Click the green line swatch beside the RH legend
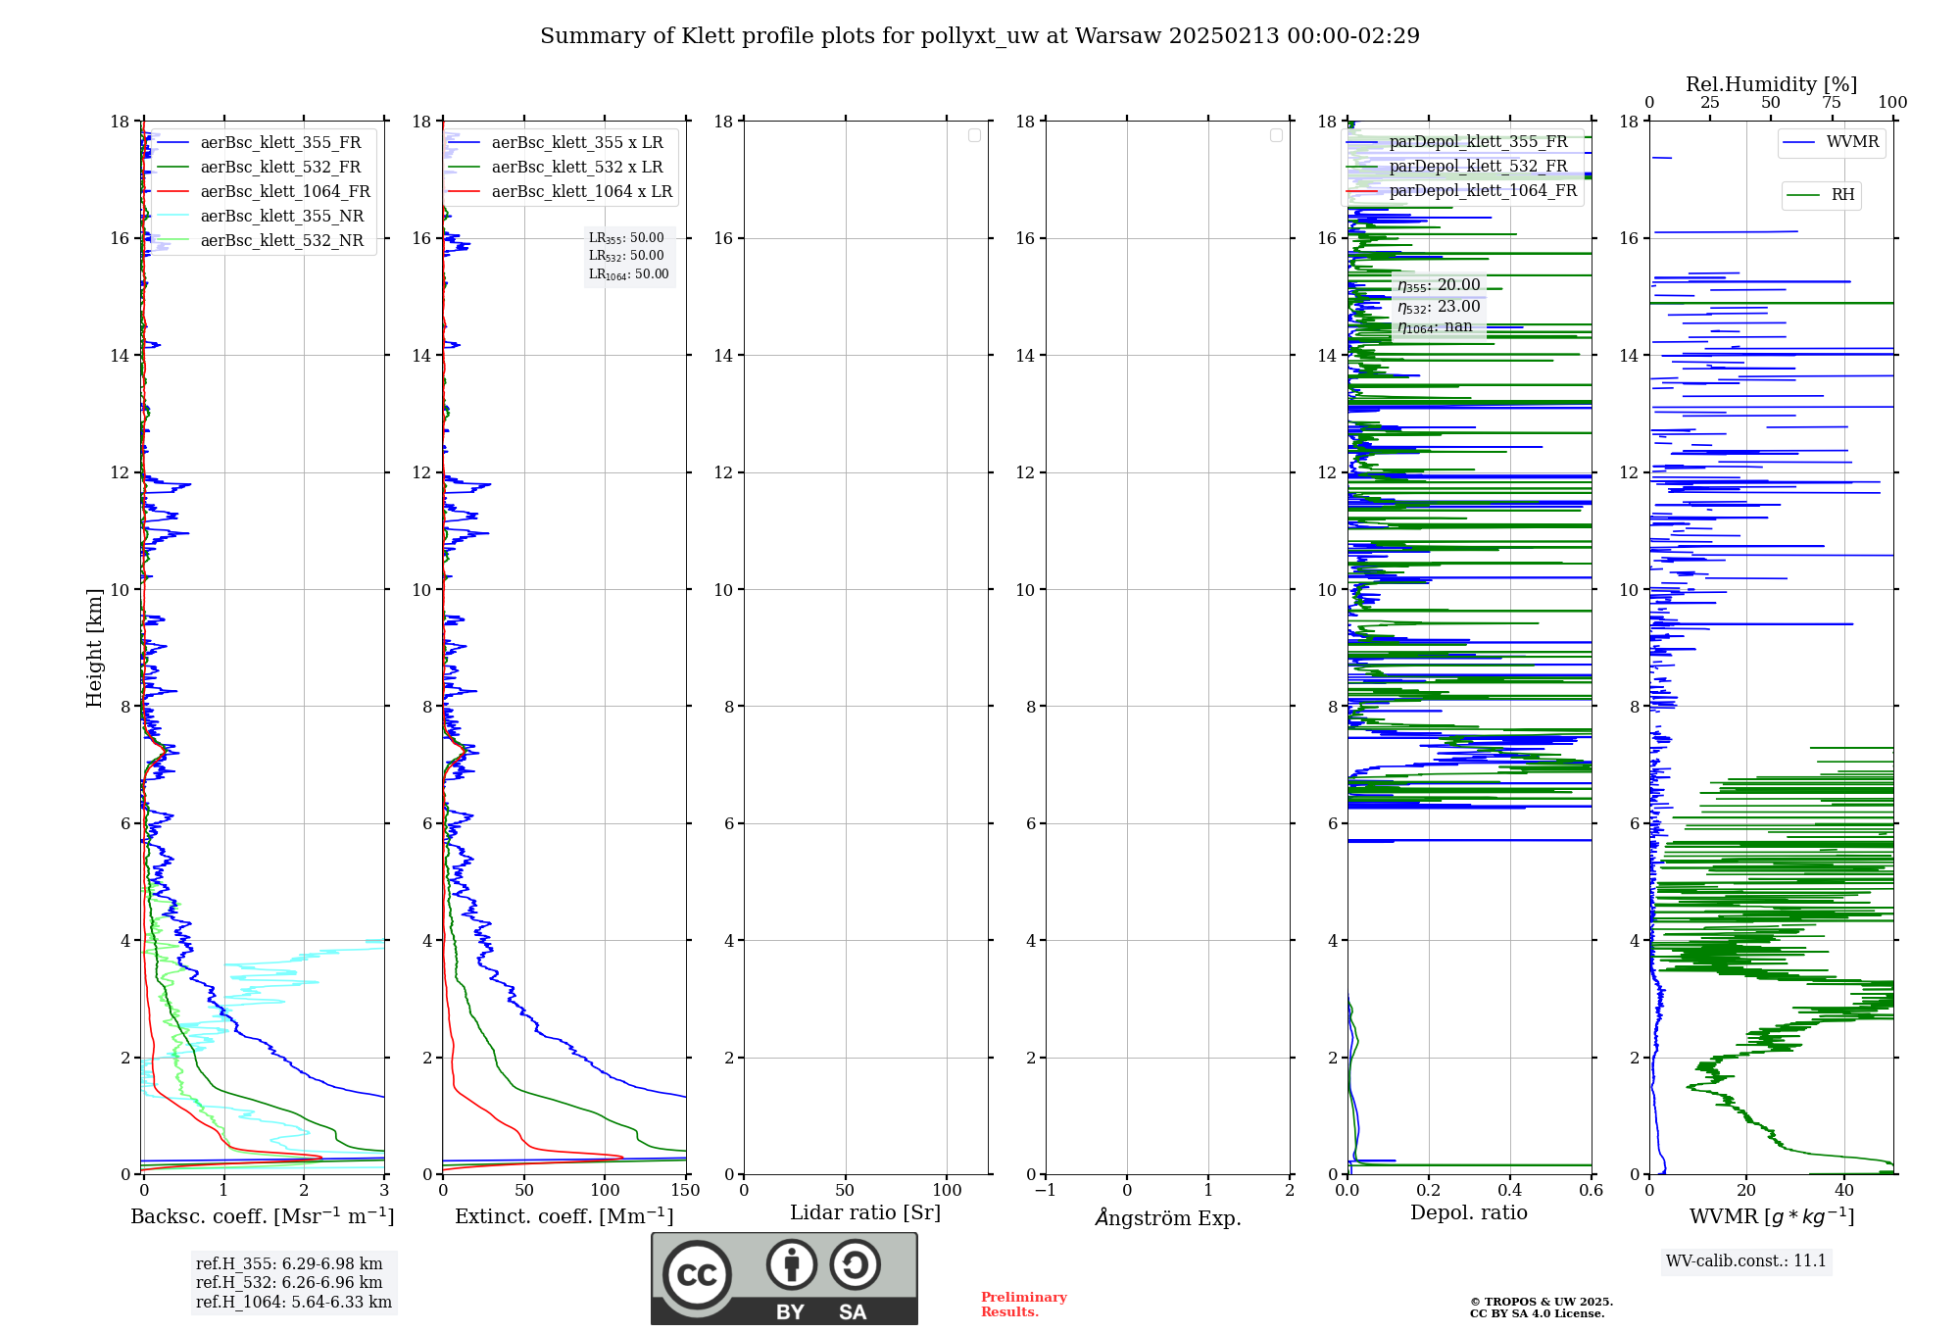 [x=1803, y=195]
